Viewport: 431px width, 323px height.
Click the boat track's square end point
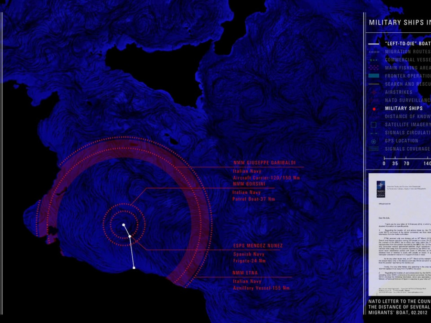coord(134,267)
